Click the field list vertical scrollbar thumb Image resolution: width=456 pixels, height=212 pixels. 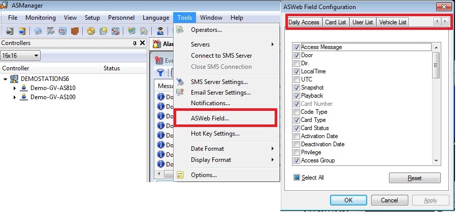pyautogui.click(x=436, y=65)
